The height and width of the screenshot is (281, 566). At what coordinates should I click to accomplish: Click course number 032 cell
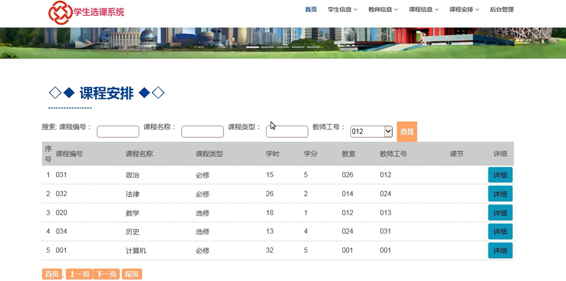pos(61,194)
